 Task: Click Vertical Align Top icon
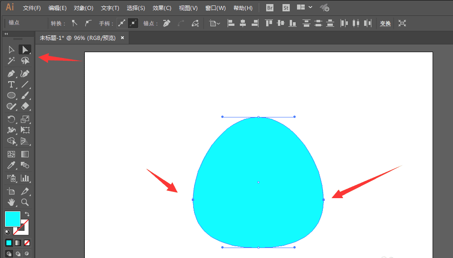point(269,23)
